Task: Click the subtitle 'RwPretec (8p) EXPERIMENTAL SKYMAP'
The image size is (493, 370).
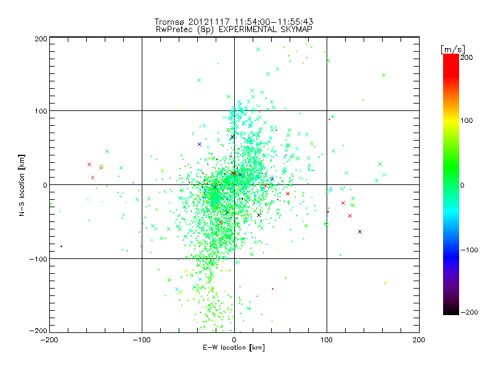Action: pos(234,29)
